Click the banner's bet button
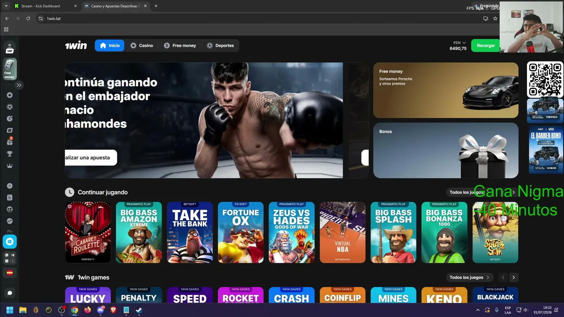 (91, 158)
